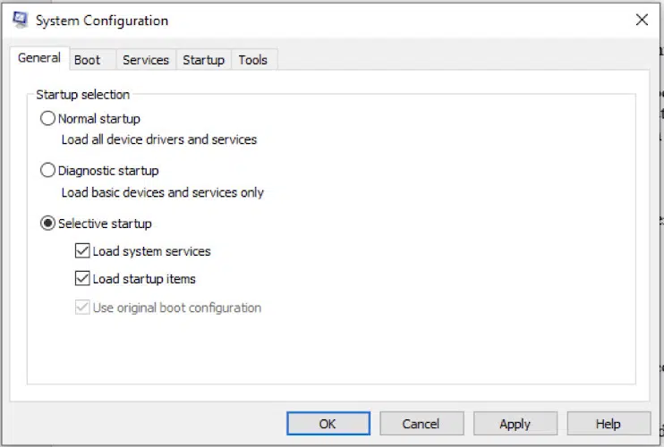The height and width of the screenshot is (447, 664).
Task: Open the Tools tab
Action: [252, 60]
